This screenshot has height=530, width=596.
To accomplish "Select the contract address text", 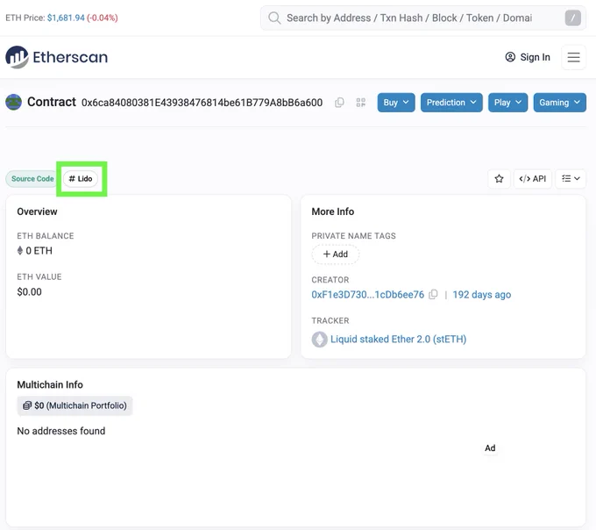I will 202,103.
